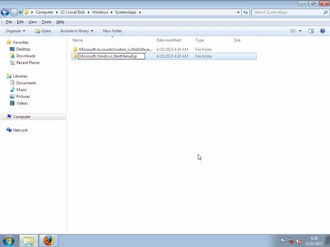Open the recent pages dropdown arrow
This screenshot has height=247, width=330.
(20, 13)
